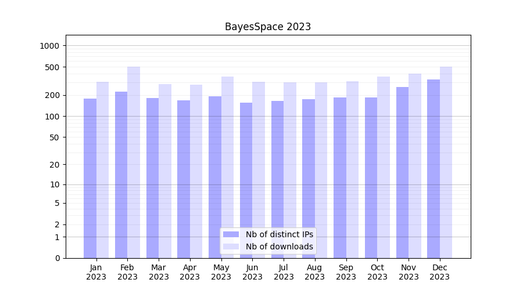
Task: Click the Aug 2023 x-axis label
Action: click(x=315, y=272)
